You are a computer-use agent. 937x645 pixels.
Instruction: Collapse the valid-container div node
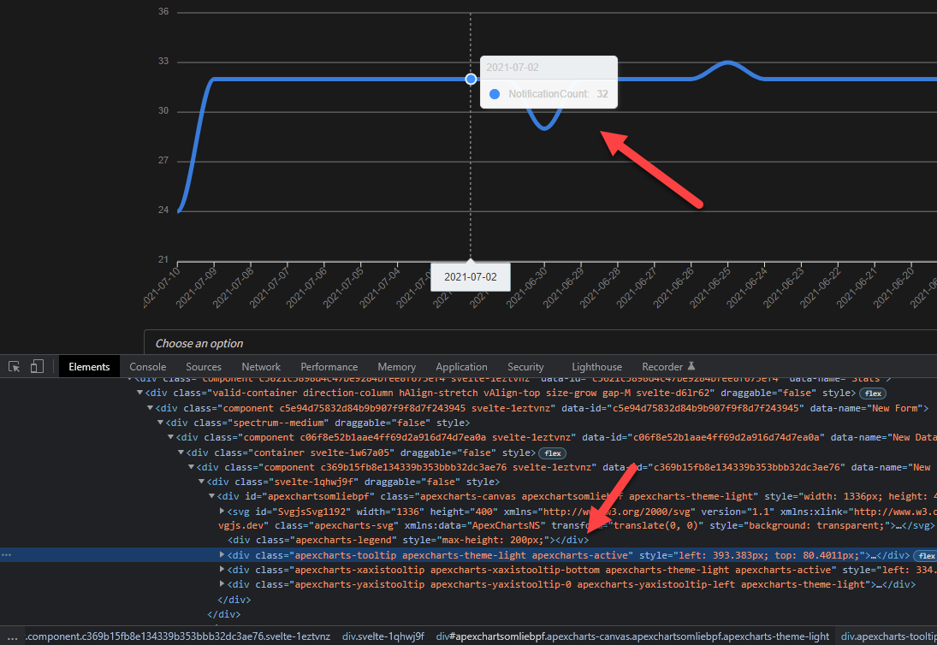pos(139,394)
